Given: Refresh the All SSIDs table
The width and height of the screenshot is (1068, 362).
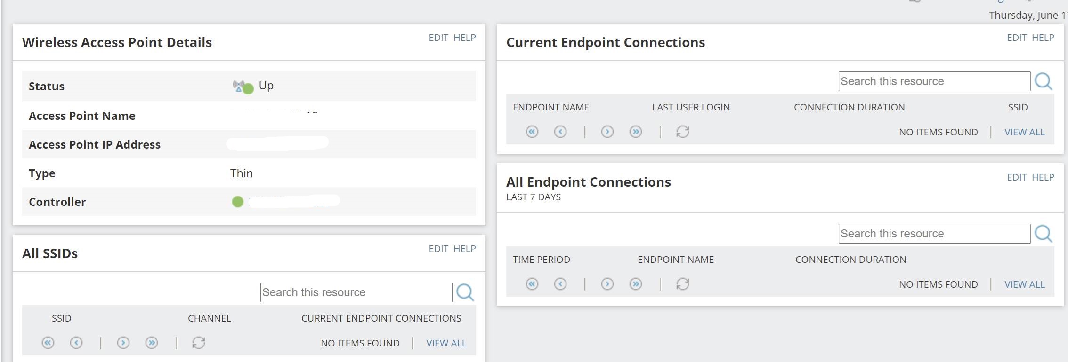Looking at the screenshot, I should click(198, 343).
